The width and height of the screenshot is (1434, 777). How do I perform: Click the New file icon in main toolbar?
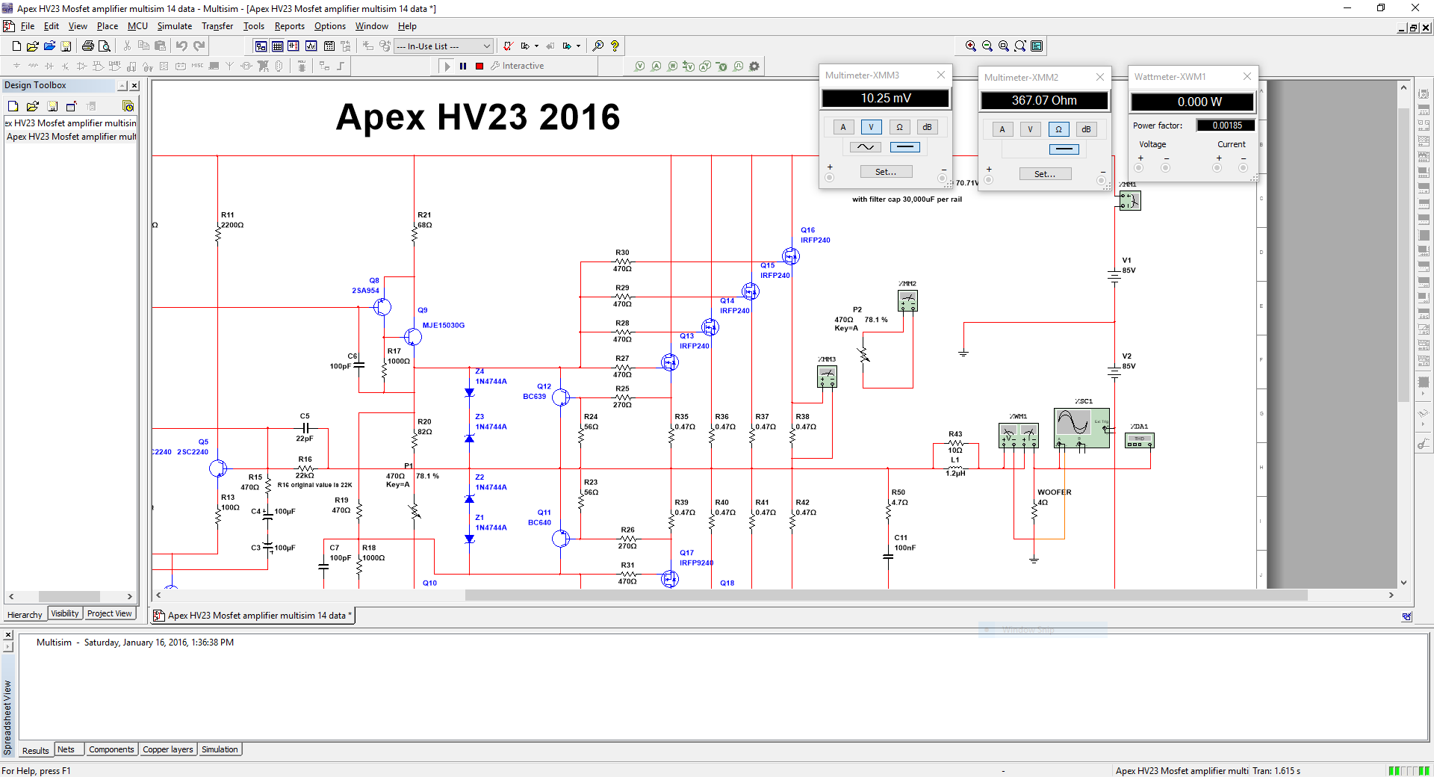click(16, 46)
